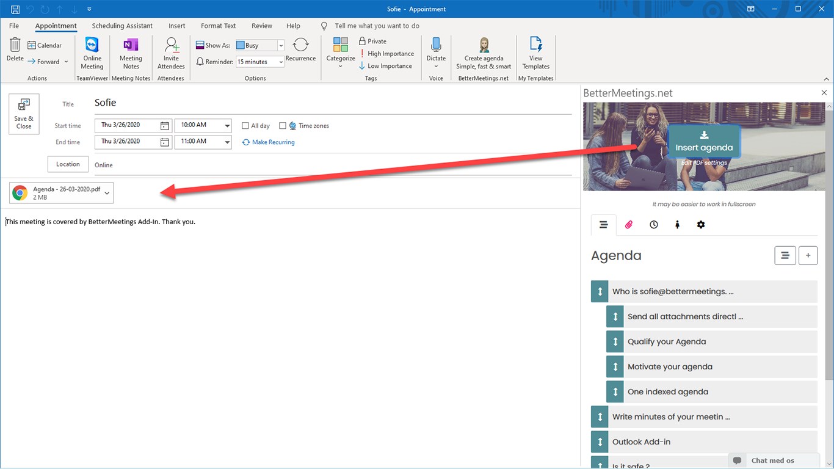
Task: Click the Insert agenda button
Action: [x=704, y=141]
